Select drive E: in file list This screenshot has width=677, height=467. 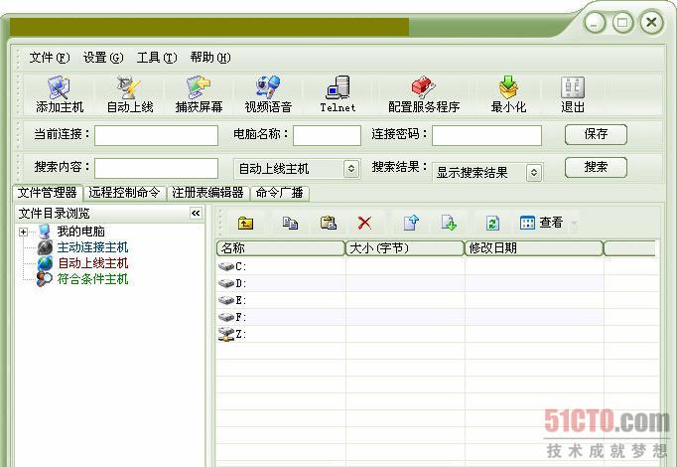pyautogui.click(x=232, y=300)
